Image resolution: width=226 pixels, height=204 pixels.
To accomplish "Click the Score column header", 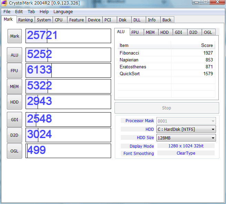I will pyautogui.click(x=193, y=46).
